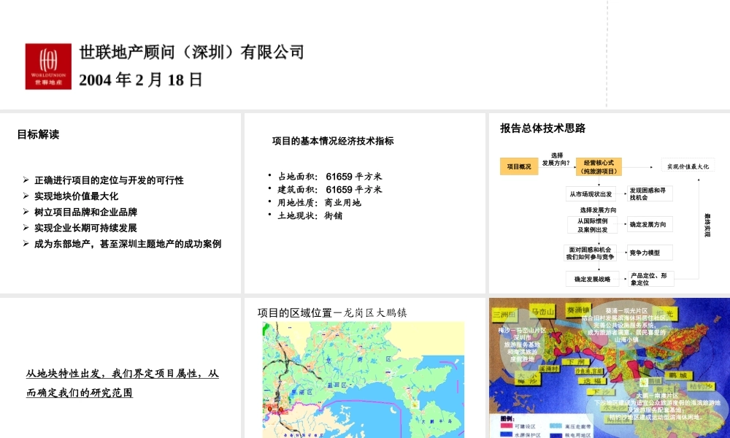Click the 从国际惯例及案例出发 box
This screenshot has width=730, height=438.
tap(592, 226)
